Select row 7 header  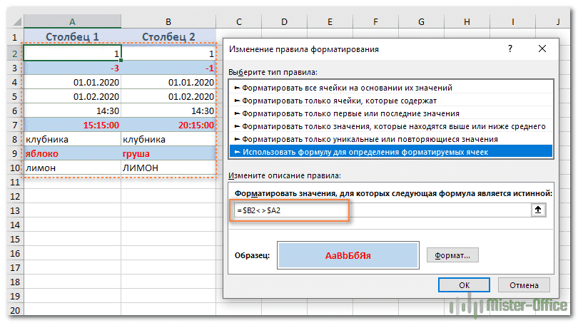coord(11,124)
